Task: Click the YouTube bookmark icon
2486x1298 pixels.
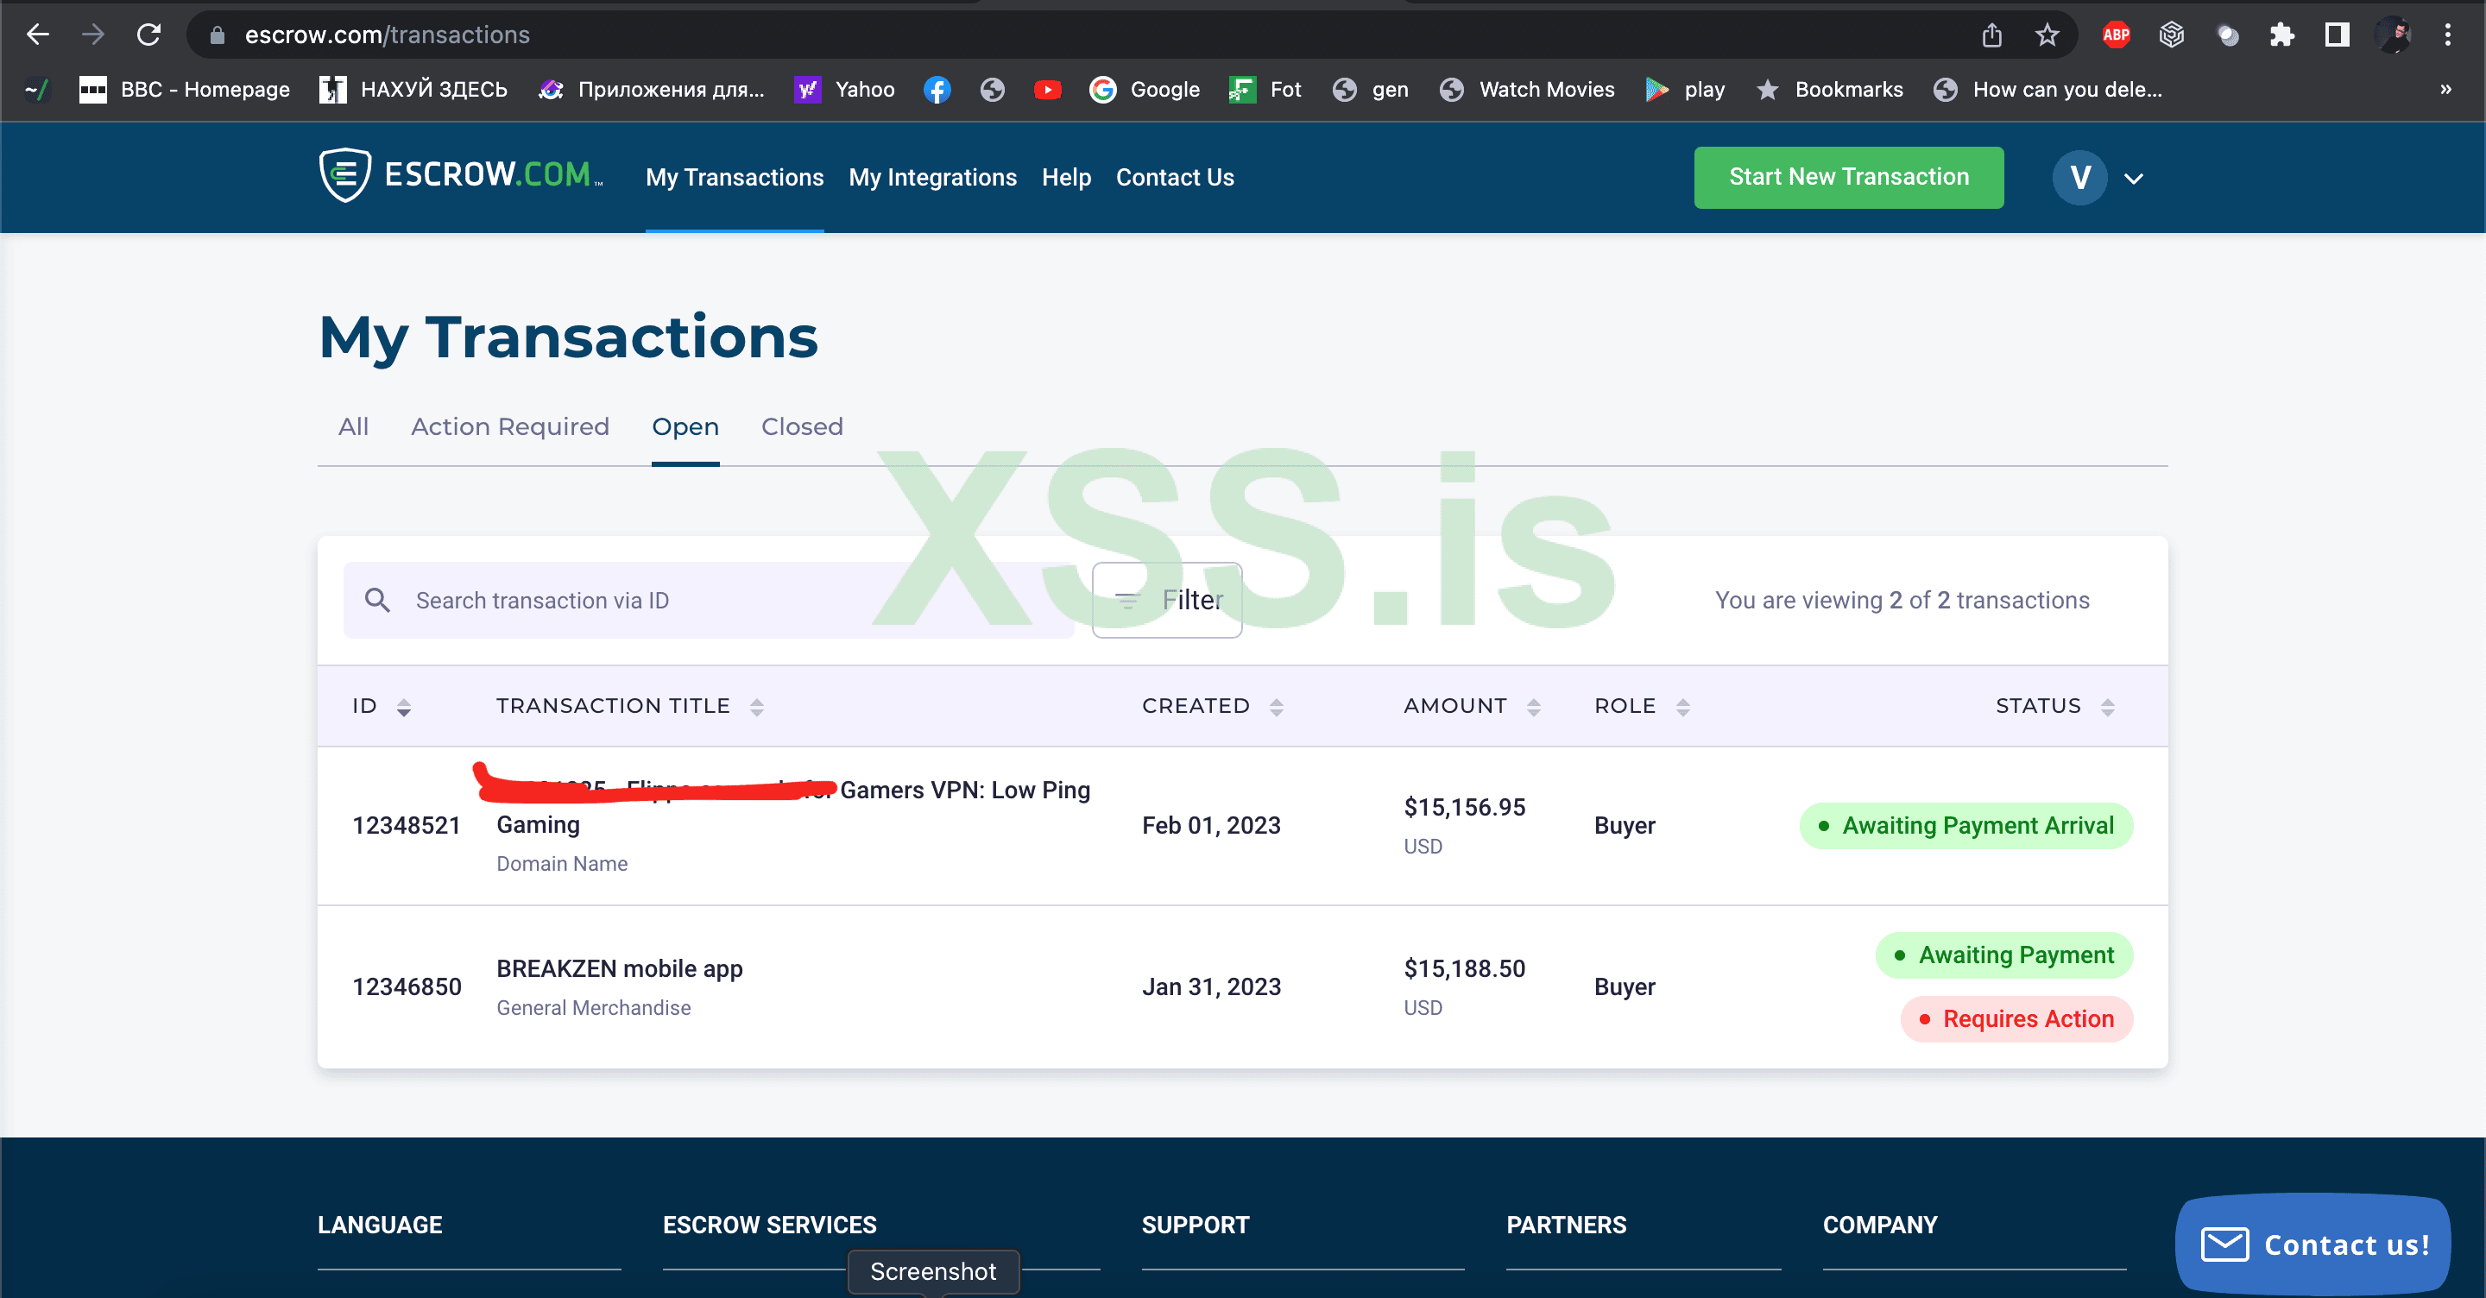Action: tap(1047, 90)
